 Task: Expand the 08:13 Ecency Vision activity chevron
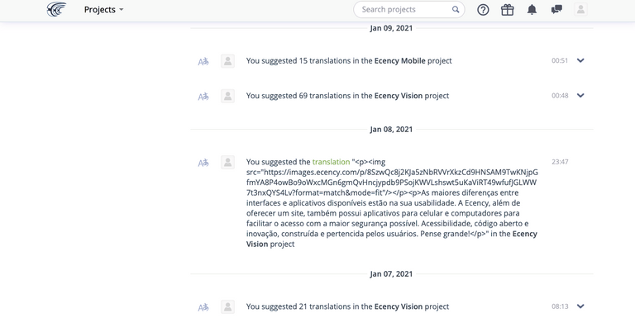tap(580, 306)
